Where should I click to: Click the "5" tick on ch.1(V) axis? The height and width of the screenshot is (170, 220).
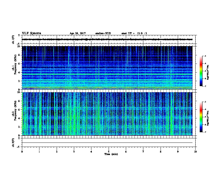click(19, 35)
